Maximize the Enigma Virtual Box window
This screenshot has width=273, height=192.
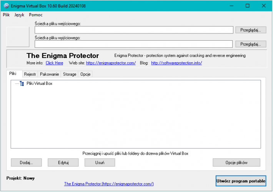(x=247, y=6)
